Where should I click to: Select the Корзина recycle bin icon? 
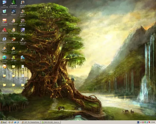pyautogui.click(x=4, y=12)
